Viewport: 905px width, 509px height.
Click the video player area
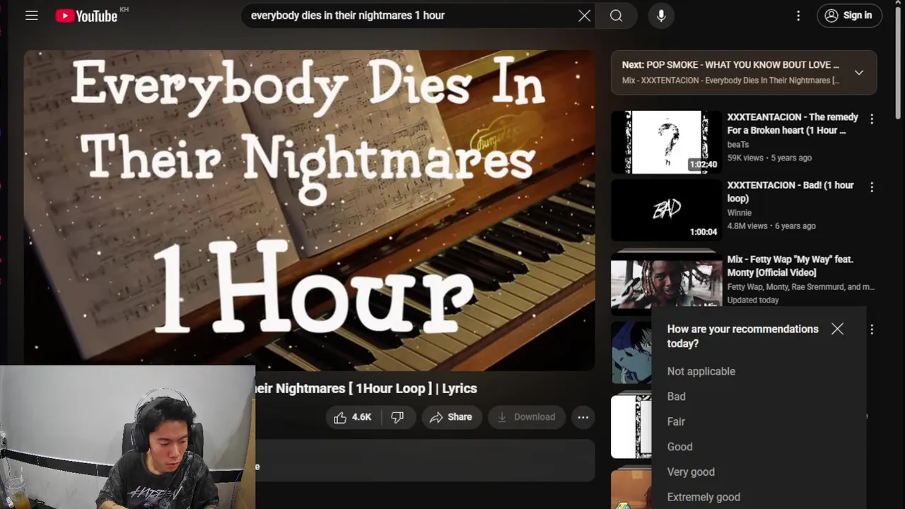[309, 210]
